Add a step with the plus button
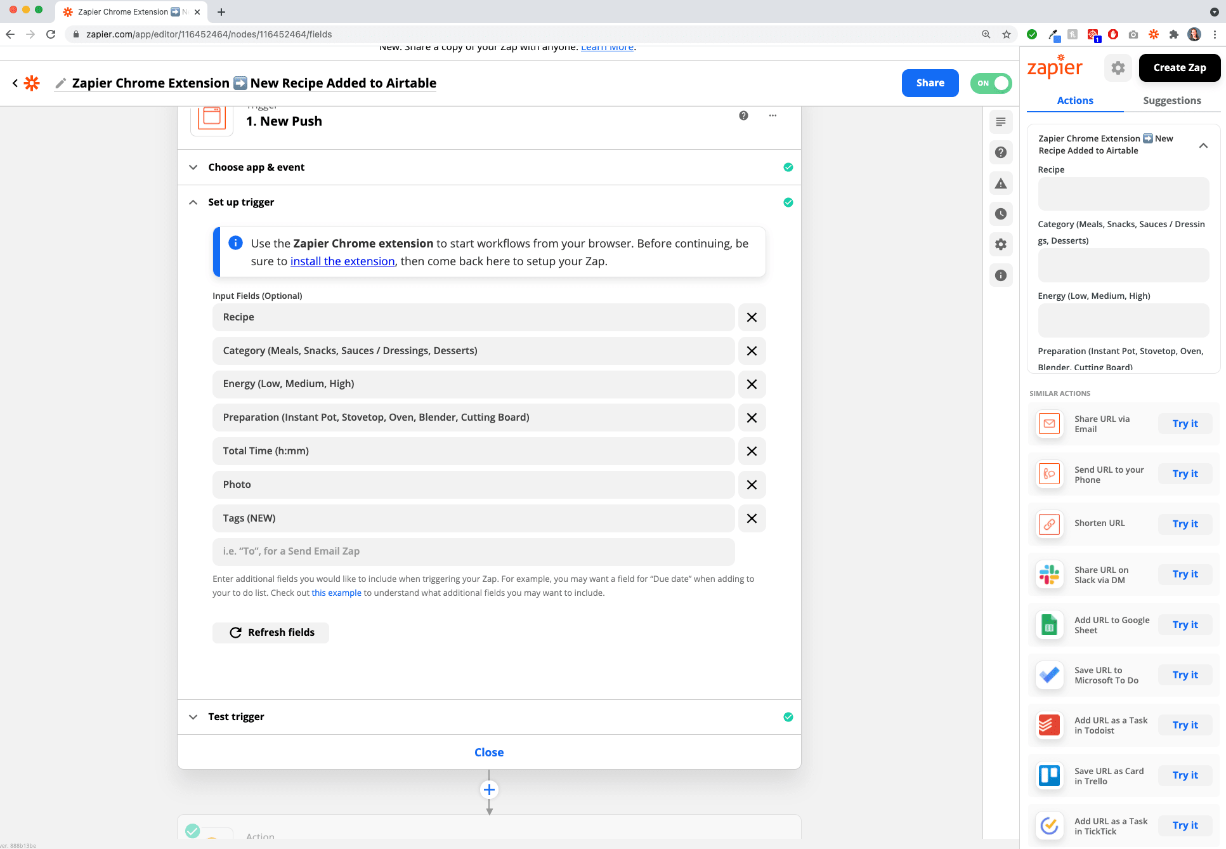Image resolution: width=1226 pixels, height=849 pixels. pyautogui.click(x=489, y=790)
